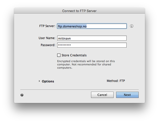This screenshot has width=159, height=123.
Task: Click into the User Name field
Action: 92,38
